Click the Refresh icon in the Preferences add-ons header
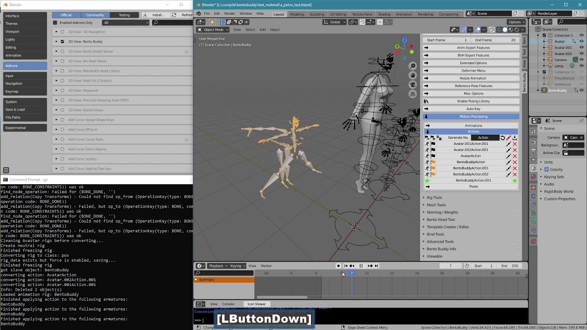587x330 pixels. coord(174,15)
